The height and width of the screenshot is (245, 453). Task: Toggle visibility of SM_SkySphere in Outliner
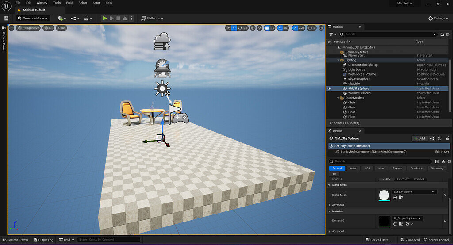[x=329, y=88]
